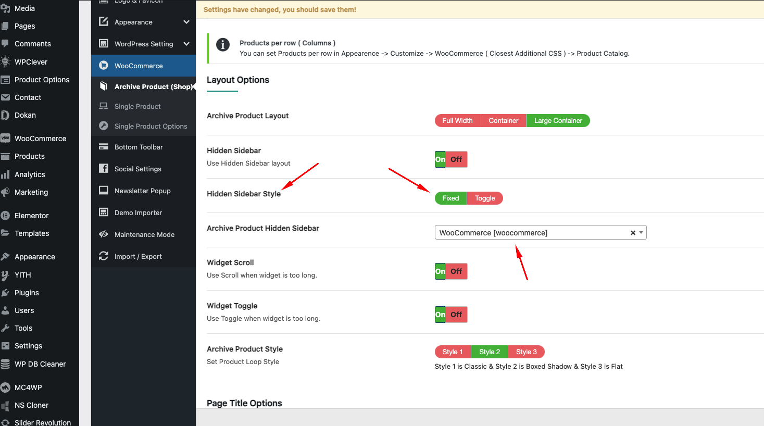
Task: Click the Maintenance Mode icon
Action: click(104, 234)
